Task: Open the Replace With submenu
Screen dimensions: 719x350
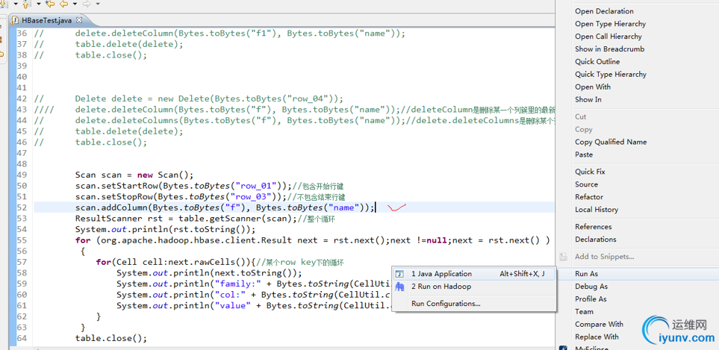Action: tap(597, 337)
